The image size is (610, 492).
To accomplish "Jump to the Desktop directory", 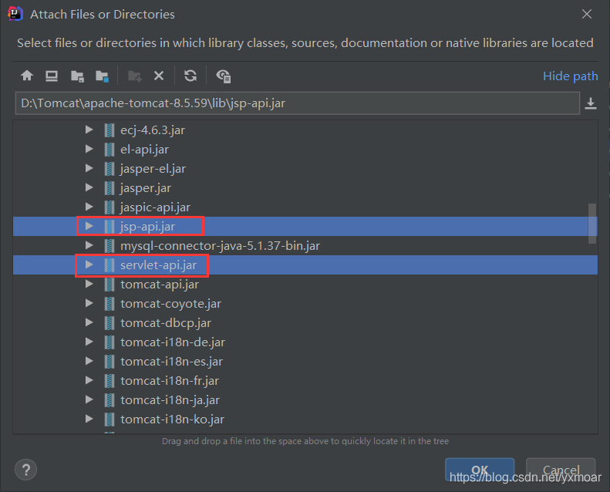I will pos(52,76).
